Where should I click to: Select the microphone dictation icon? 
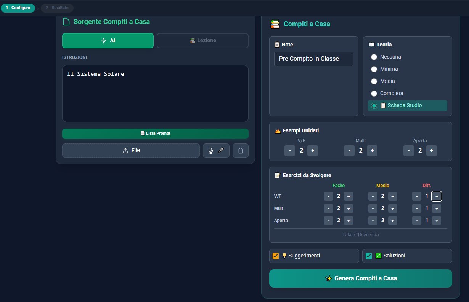click(x=211, y=150)
